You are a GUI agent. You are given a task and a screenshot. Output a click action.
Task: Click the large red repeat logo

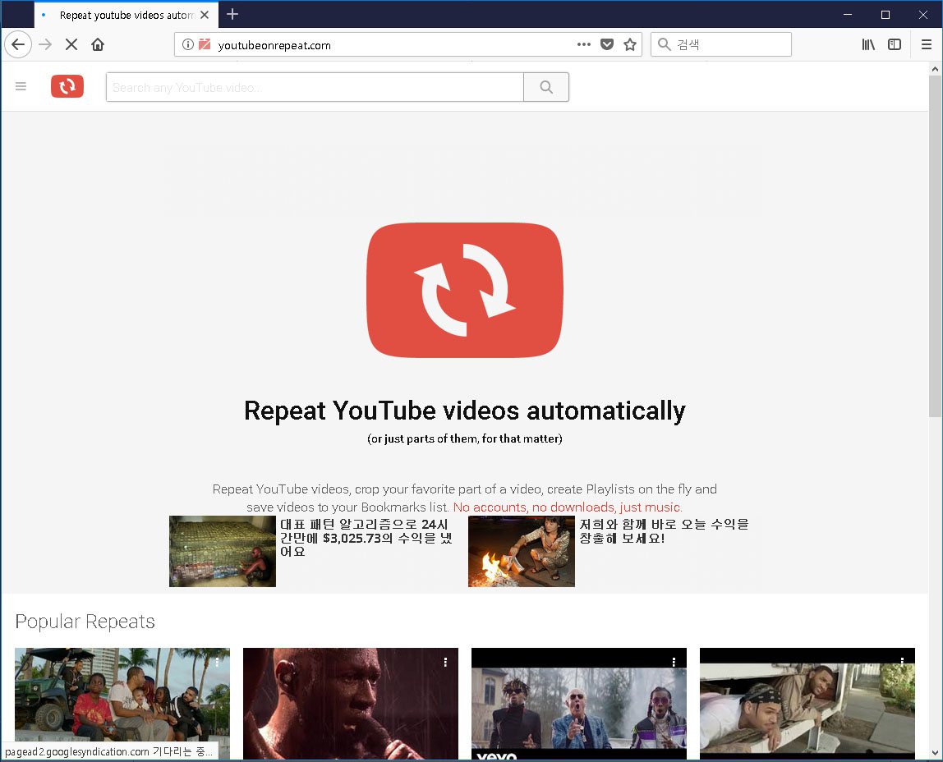[x=465, y=290]
